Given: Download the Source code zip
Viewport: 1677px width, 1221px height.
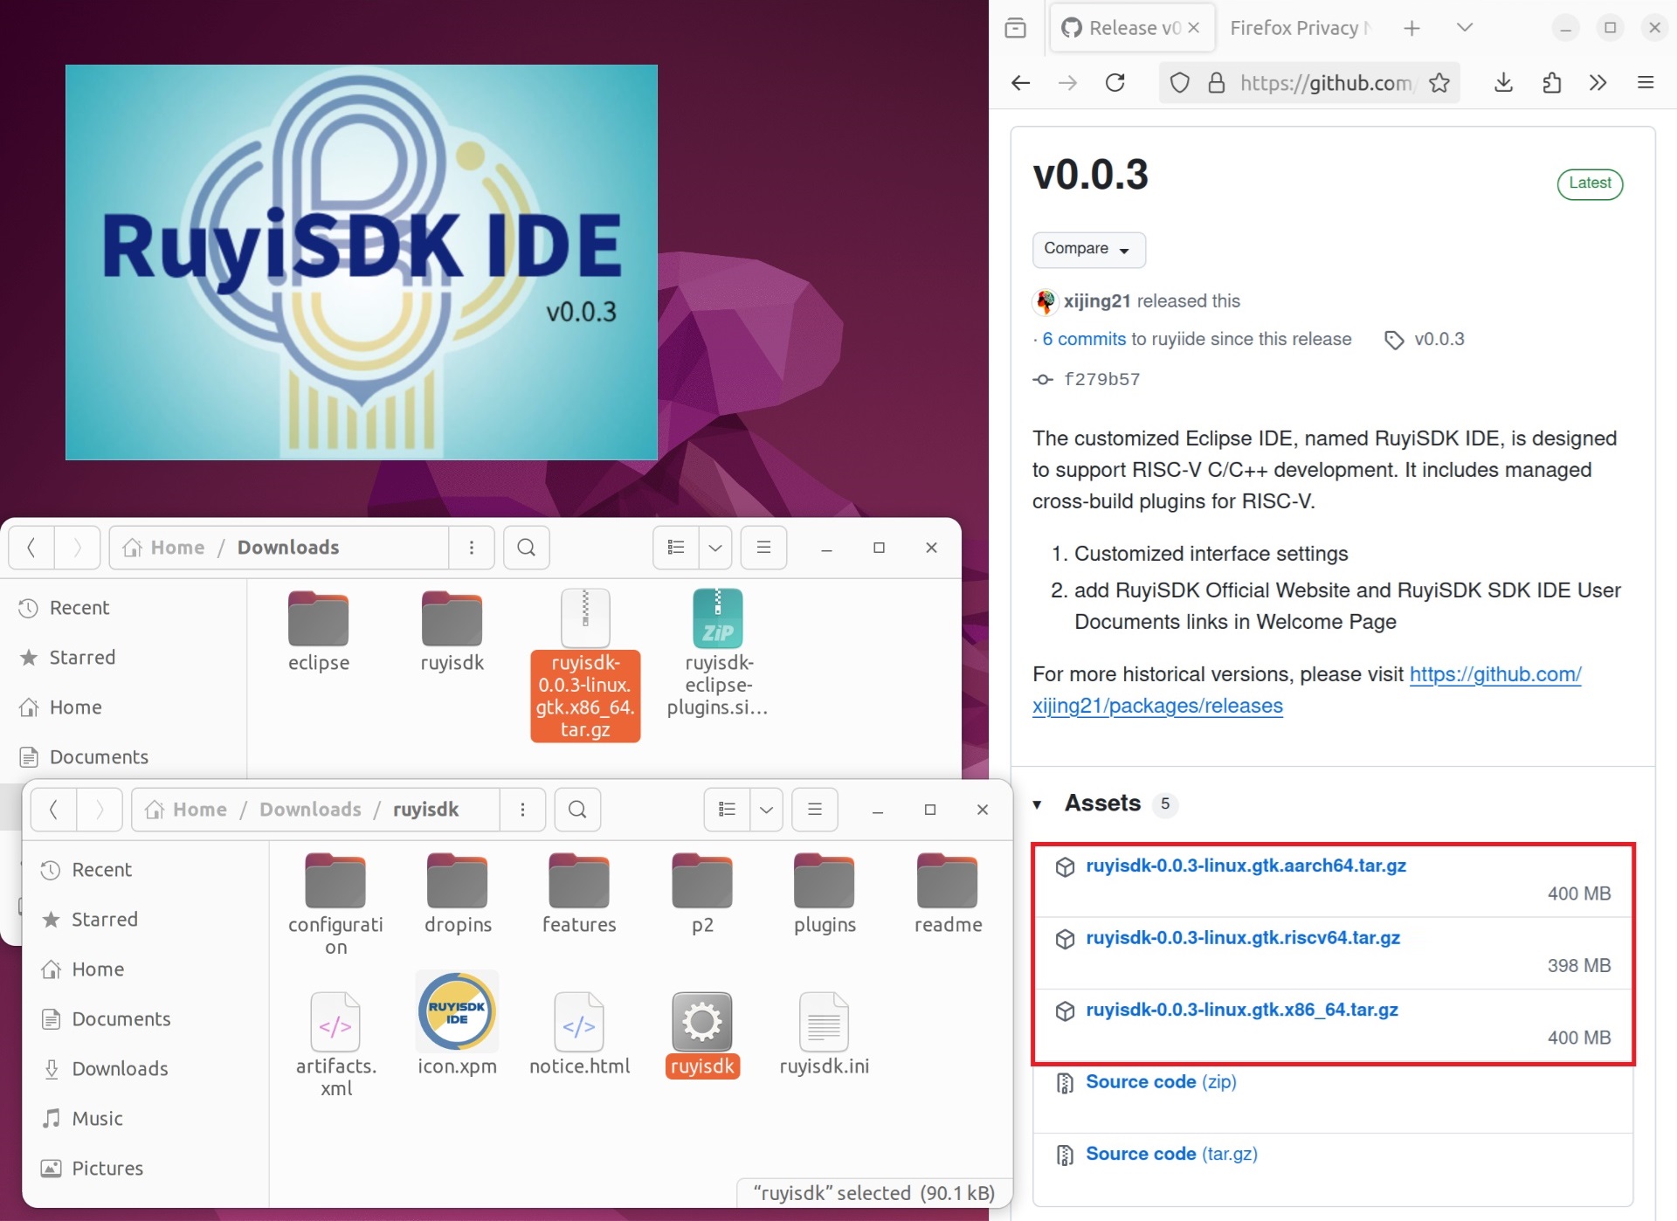Looking at the screenshot, I should coord(1160,1081).
